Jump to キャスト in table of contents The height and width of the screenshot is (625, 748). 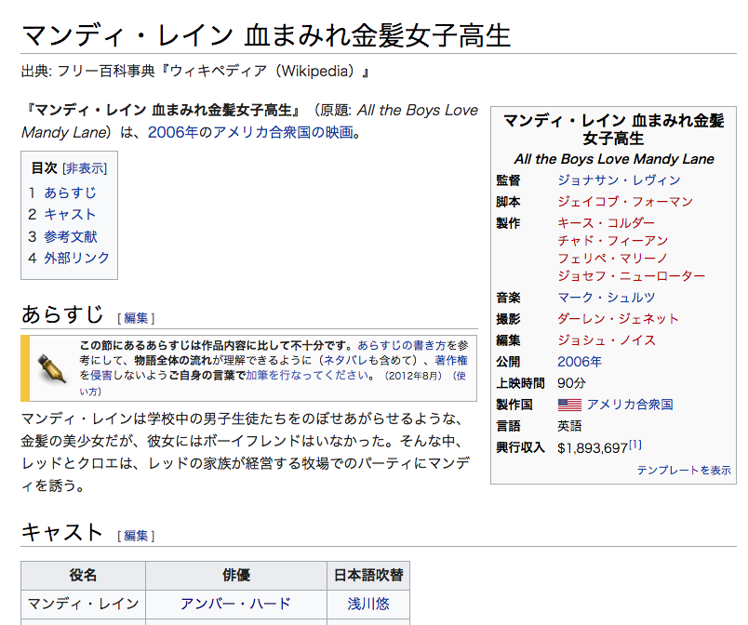[x=70, y=215]
